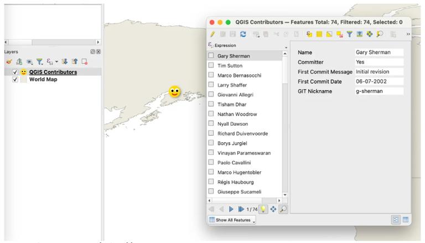
Task: Click the Name field value Gary Sherman
Action: (x=379, y=53)
